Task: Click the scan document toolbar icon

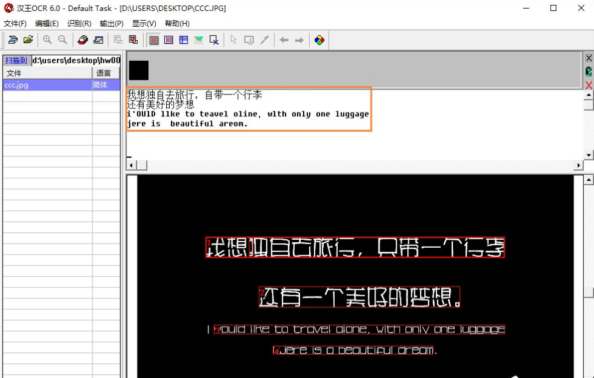Action: pyautogui.click(x=13, y=40)
